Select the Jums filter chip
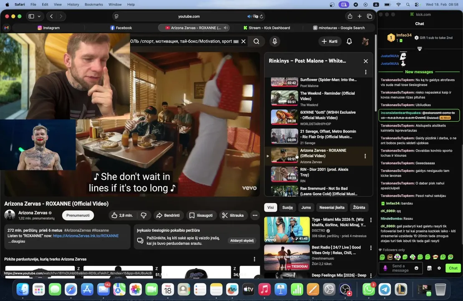Screen dimensions: 463x301 306,207
